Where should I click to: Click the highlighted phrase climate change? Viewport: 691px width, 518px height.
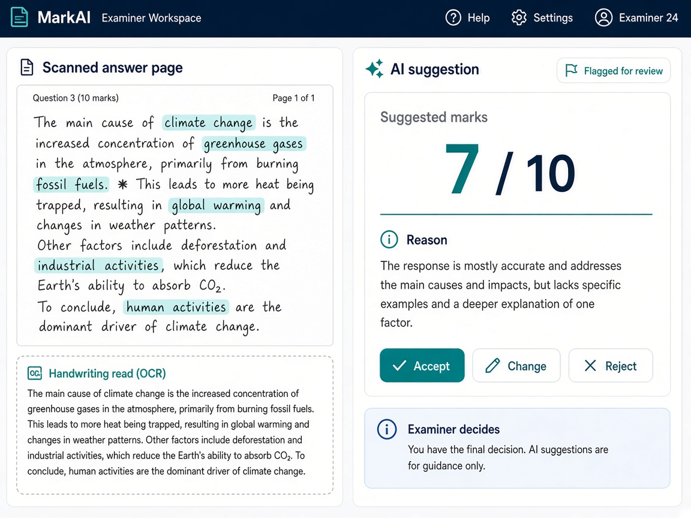click(209, 122)
